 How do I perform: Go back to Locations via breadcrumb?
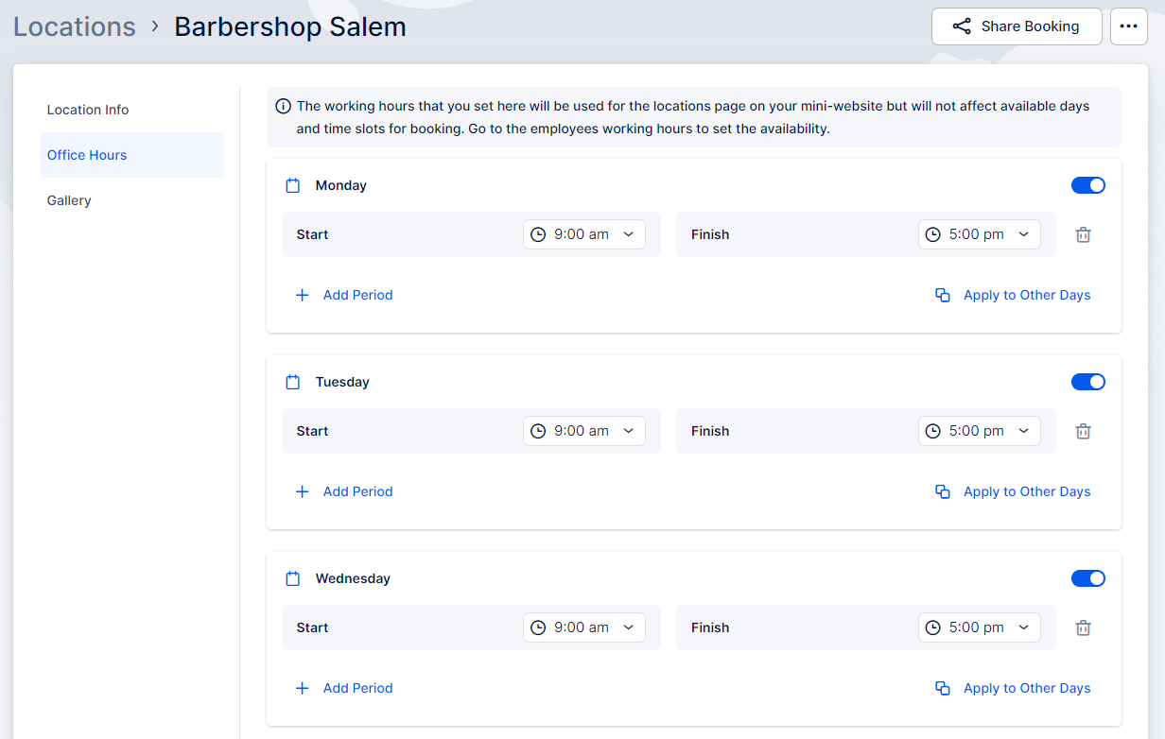pos(75,26)
